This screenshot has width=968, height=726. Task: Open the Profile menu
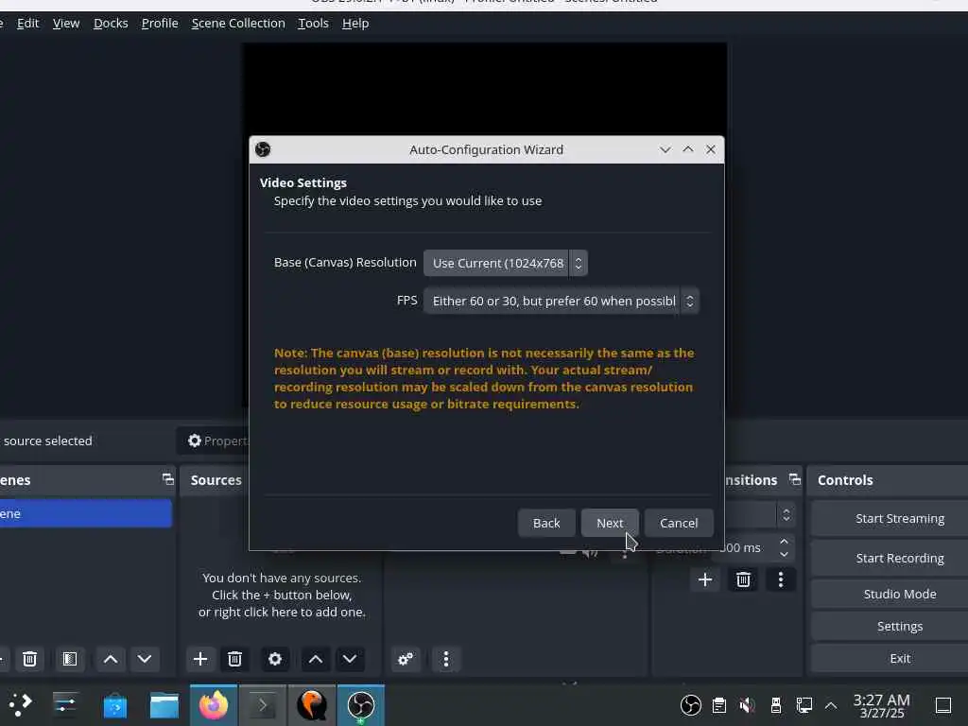click(x=160, y=24)
